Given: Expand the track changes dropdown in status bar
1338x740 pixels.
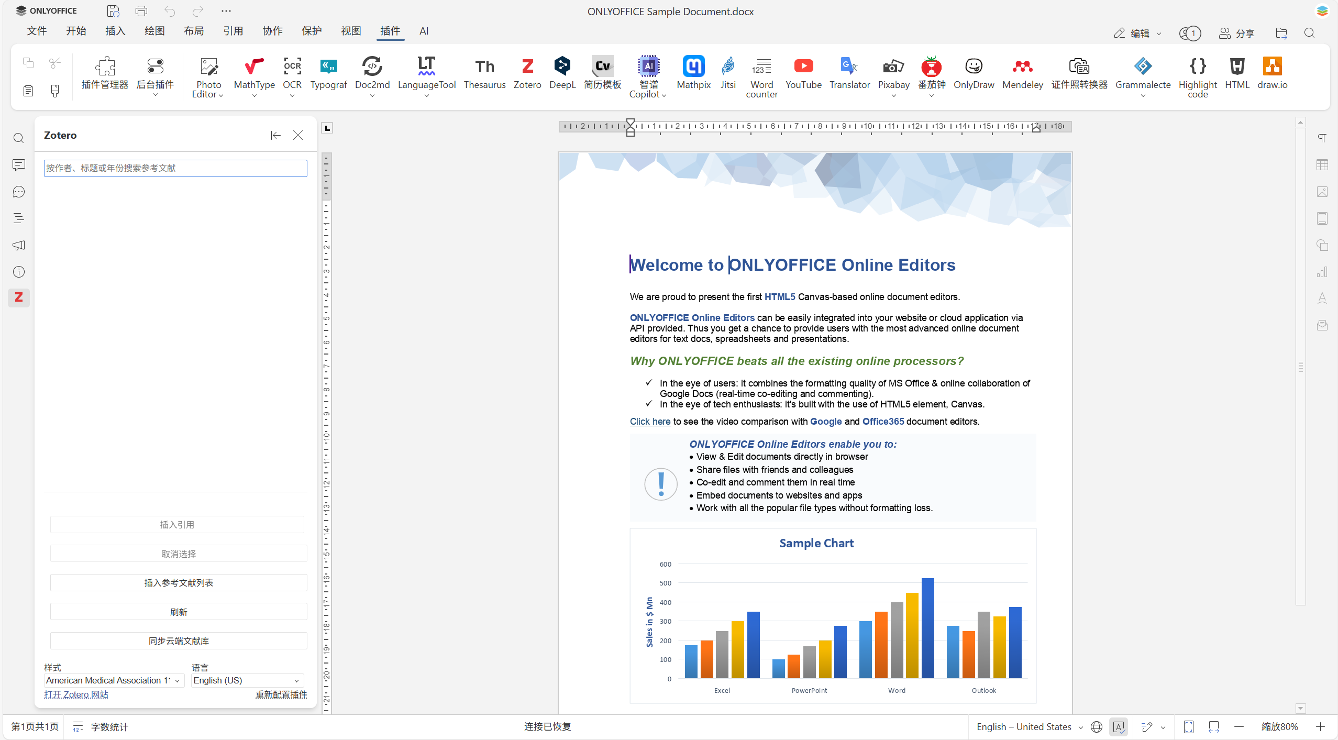Looking at the screenshot, I should (1163, 727).
